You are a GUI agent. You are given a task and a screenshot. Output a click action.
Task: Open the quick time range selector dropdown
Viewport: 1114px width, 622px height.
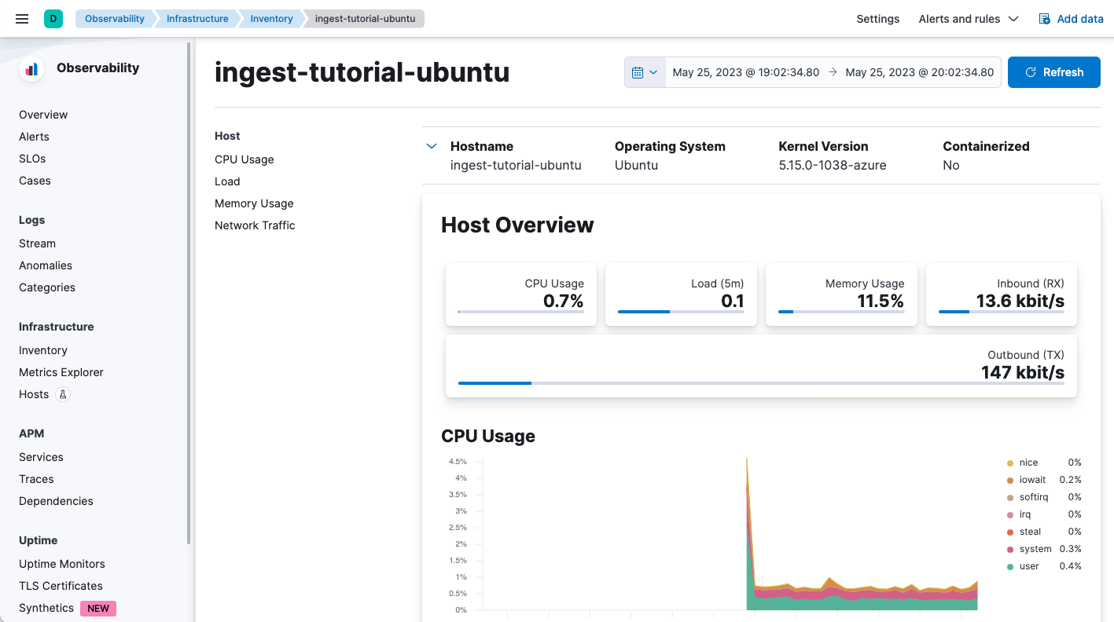point(653,71)
